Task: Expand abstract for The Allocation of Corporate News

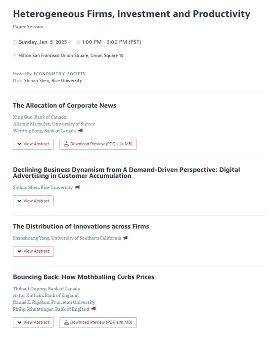Action: click(x=33, y=144)
